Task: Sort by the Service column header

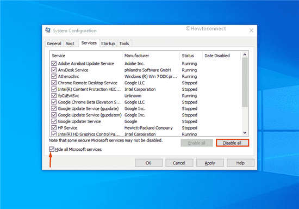Action: tap(86, 56)
